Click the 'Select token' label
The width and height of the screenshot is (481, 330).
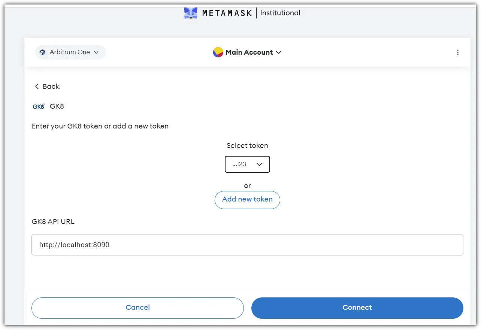click(x=247, y=146)
